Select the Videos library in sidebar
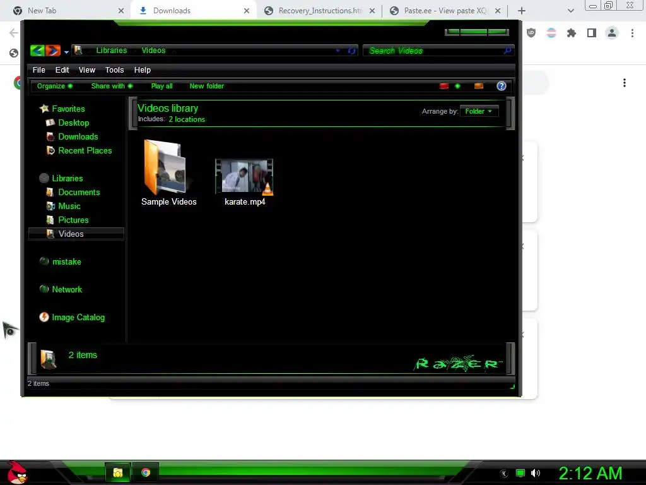646x485 pixels. point(76,234)
